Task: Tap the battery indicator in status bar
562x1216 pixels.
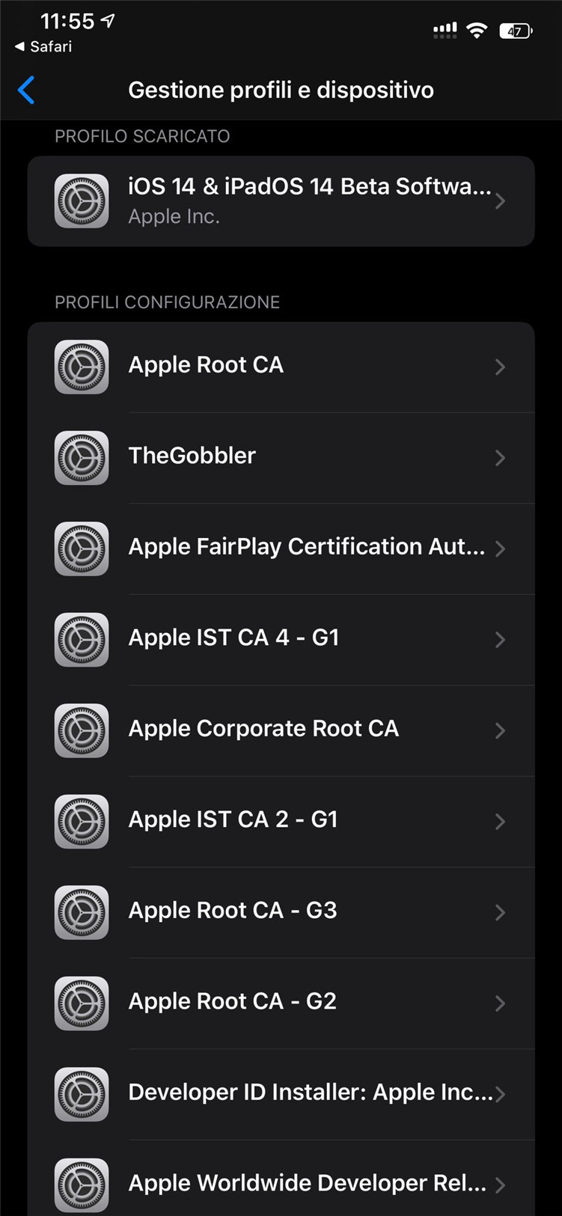Action: click(516, 31)
